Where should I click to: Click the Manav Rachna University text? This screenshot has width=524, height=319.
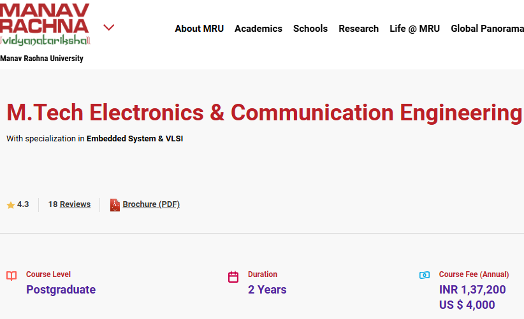[42, 59]
